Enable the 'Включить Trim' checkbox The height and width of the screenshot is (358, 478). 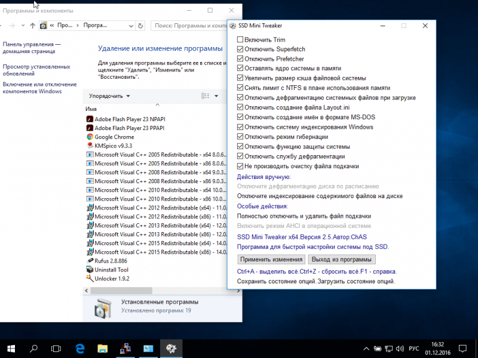click(x=240, y=39)
